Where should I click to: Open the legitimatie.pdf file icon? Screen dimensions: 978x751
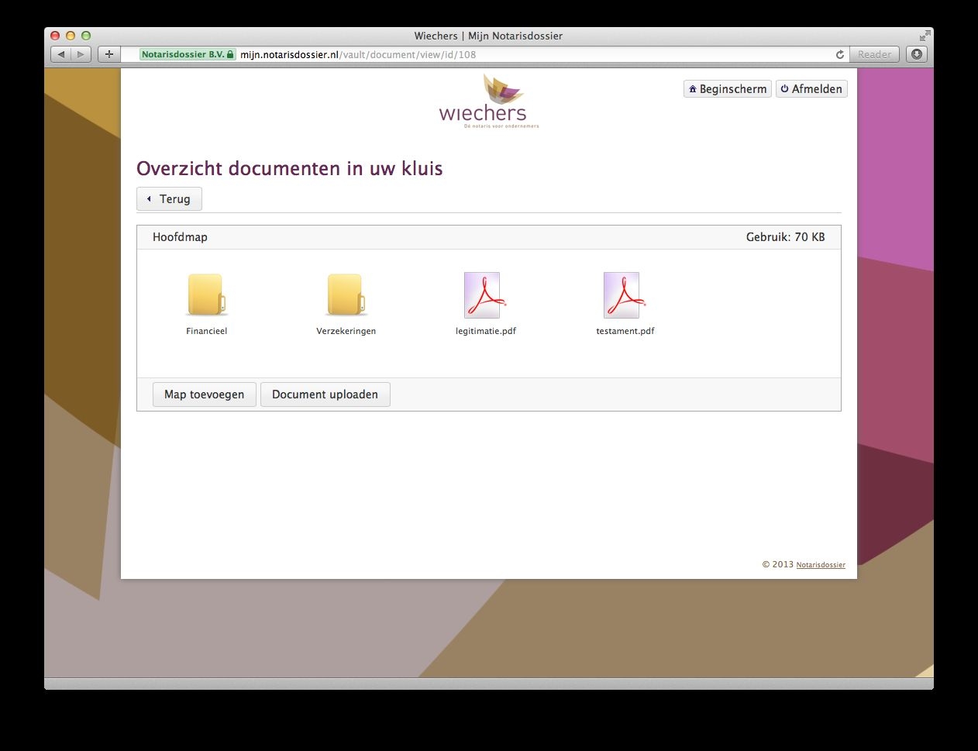(x=484, y=295)
